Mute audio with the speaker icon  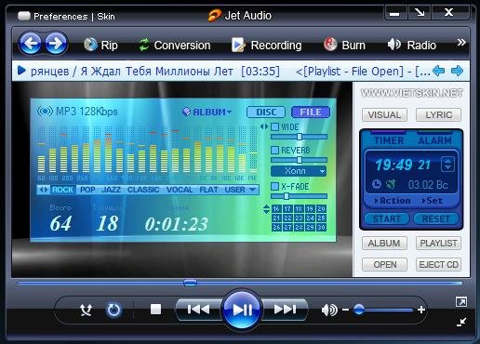(x=329, y=310)
